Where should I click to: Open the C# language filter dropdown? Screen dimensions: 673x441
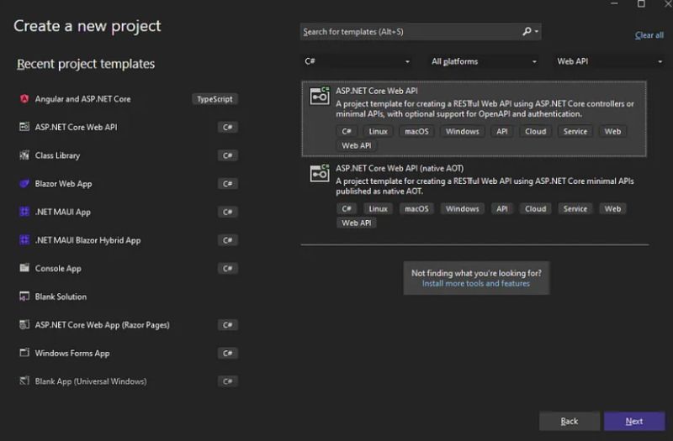(357, 61)
